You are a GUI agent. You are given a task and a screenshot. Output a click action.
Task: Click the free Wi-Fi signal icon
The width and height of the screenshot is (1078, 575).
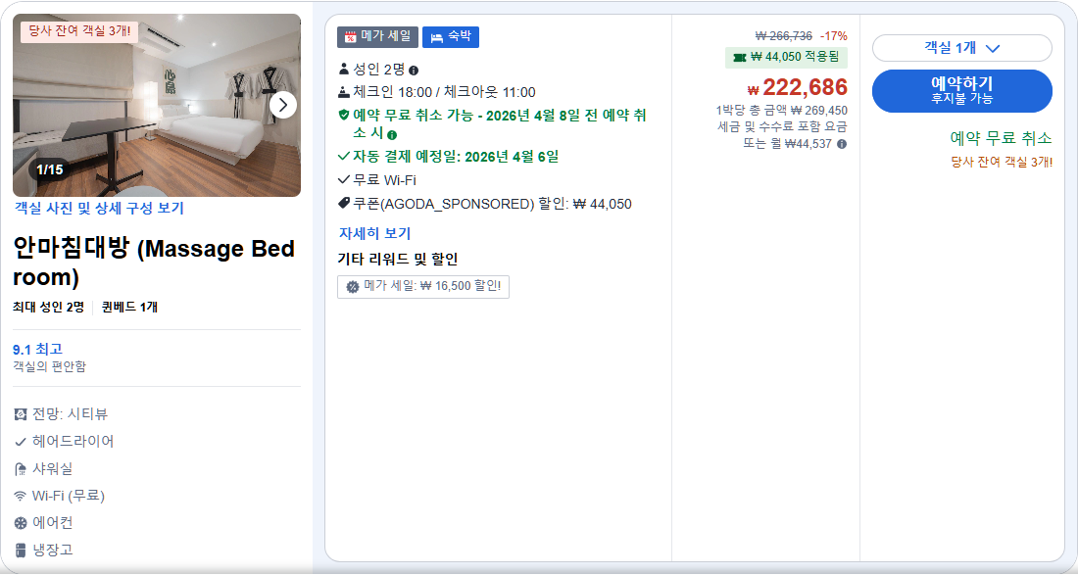point(22,497)
